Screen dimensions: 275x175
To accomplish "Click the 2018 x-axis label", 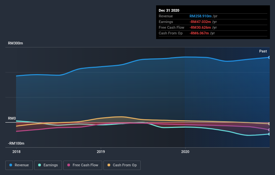I will (16, 152).
